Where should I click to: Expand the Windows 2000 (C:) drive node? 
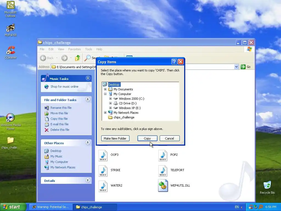[x=110, y=99]
